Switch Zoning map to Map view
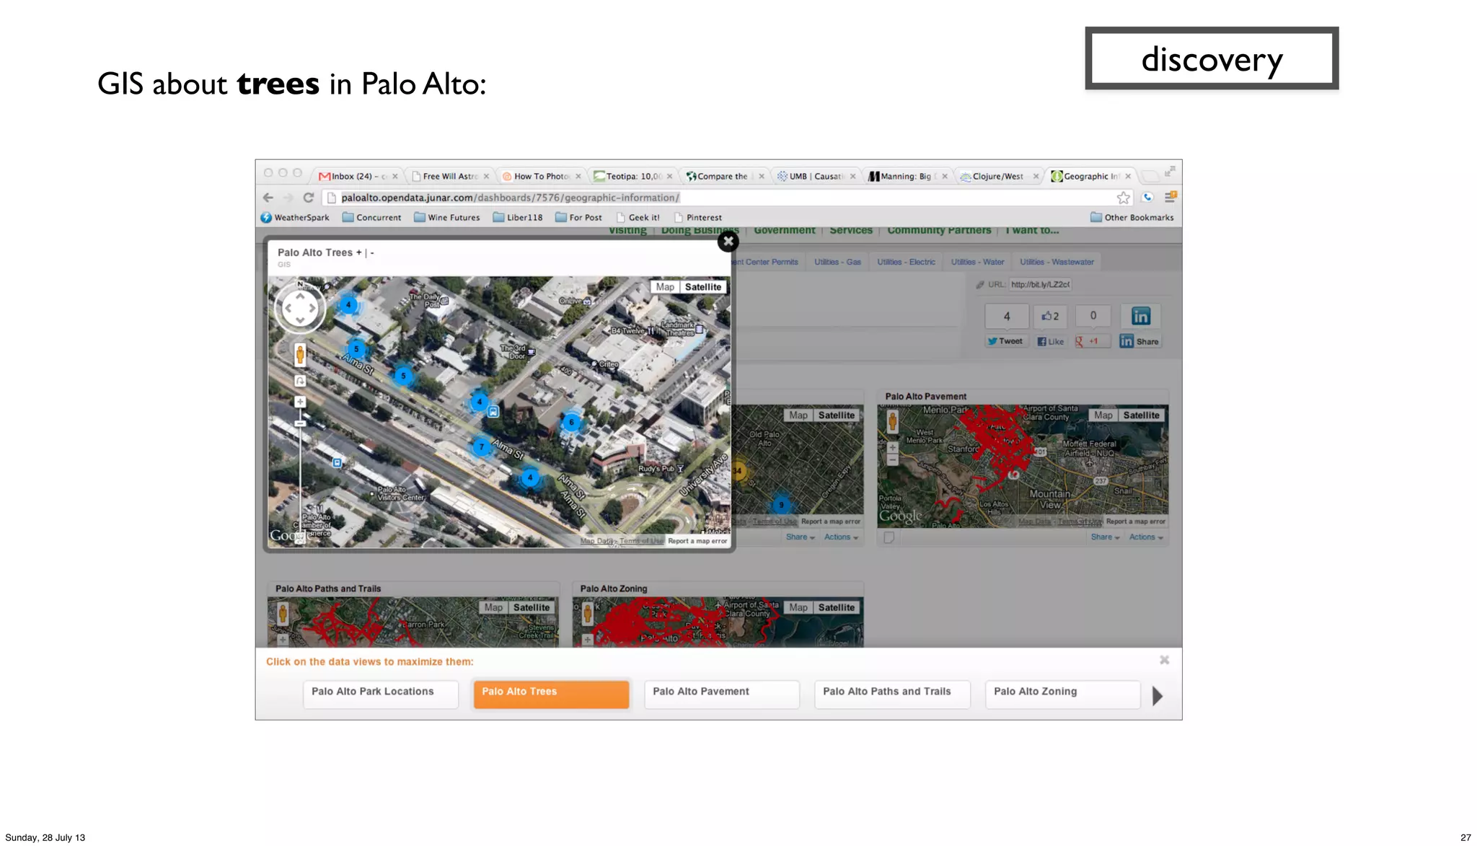Viewport: 1477px width, 846px height. coord(798,608)
